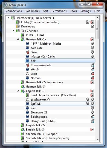This screenshot has width=107, height=148.
Task: Click the microphone status icon beside Y0nd0
Action: point(92,69)
